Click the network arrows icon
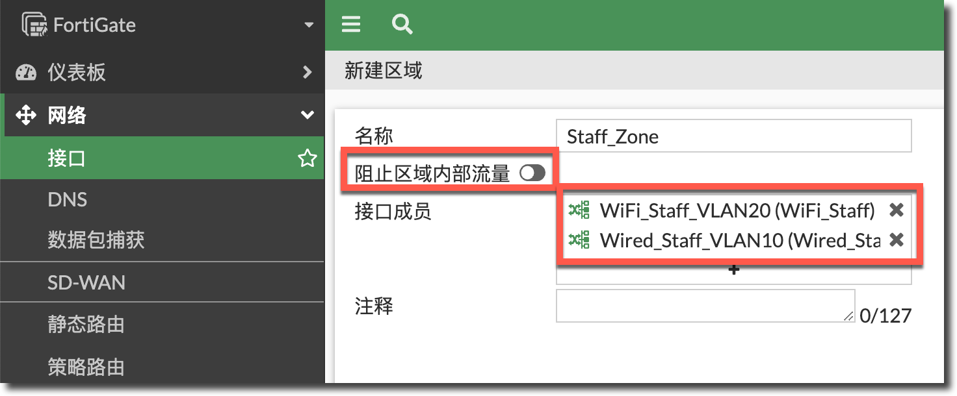Screen dimensions: 957x396 tap(26, 116)
